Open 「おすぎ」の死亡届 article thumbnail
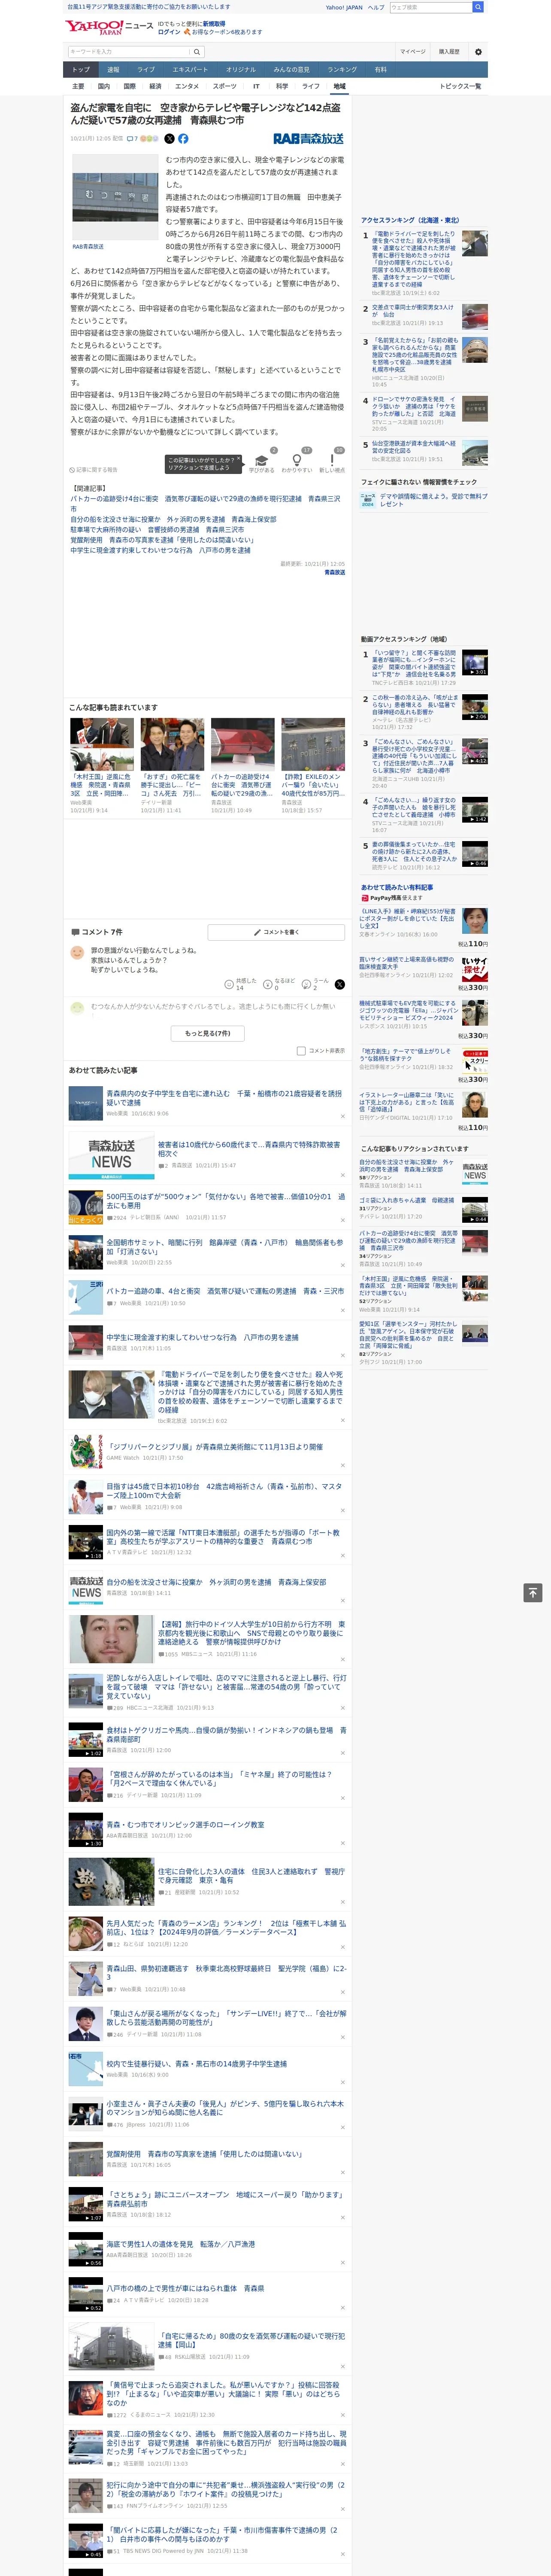Viewport: 551px width, 2576px height. (x=172, y=744)
